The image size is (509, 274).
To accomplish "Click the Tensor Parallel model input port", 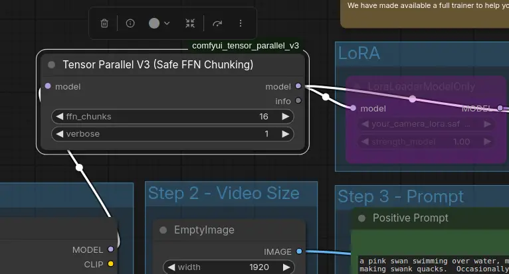I will 48,86.
